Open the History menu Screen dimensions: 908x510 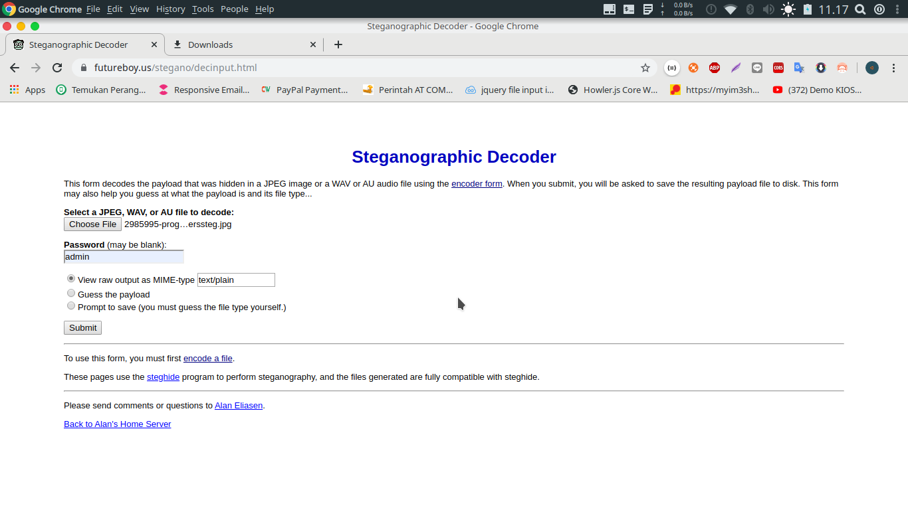pos(170,9)
